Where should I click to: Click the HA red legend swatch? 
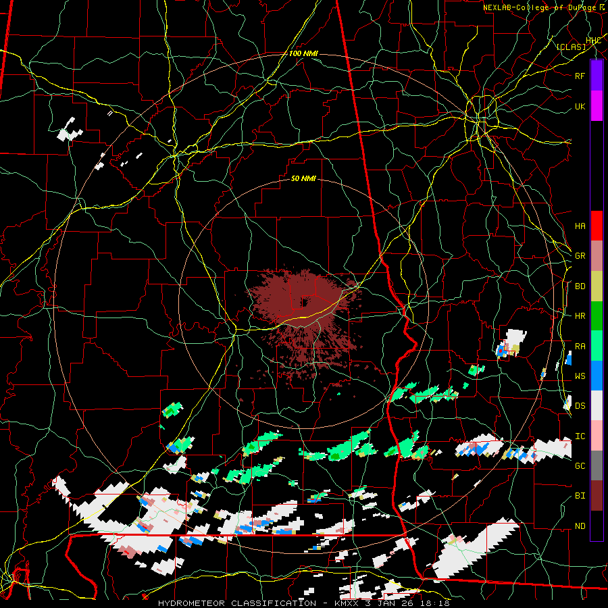click(597, 226)
